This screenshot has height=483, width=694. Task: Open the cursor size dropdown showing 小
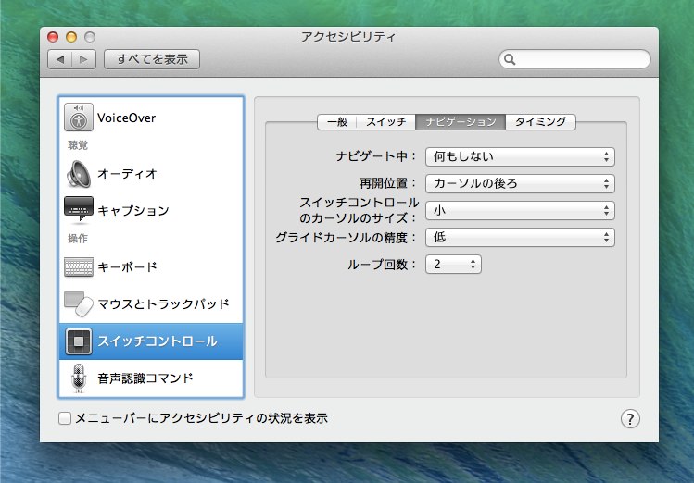[520, 210]
